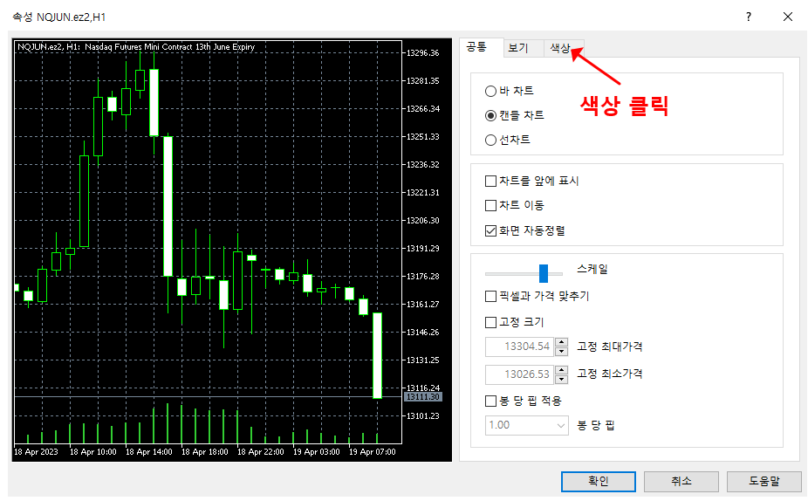The width and height of the screenshot is (808, 501).
Task: Click the 13101.23 price axis label
Action: [422, 416]
